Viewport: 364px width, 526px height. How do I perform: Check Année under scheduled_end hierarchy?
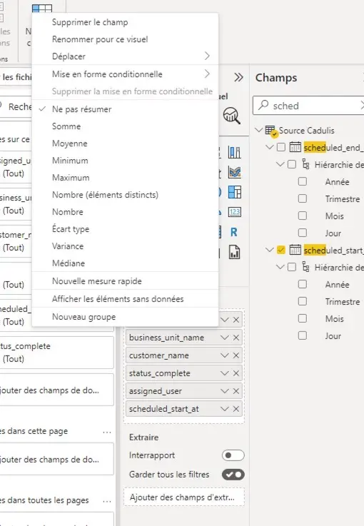[x=303, y=181]
